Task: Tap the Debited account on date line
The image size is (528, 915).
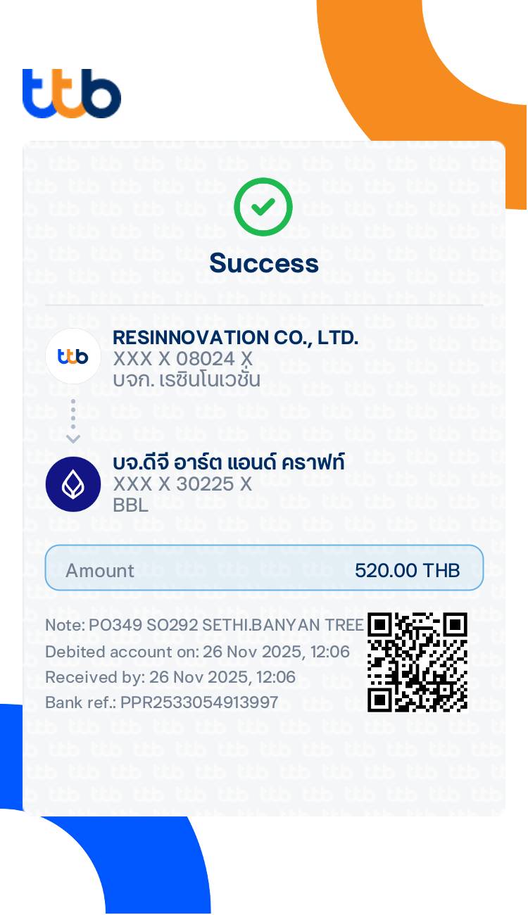Action: coord(197,652)
